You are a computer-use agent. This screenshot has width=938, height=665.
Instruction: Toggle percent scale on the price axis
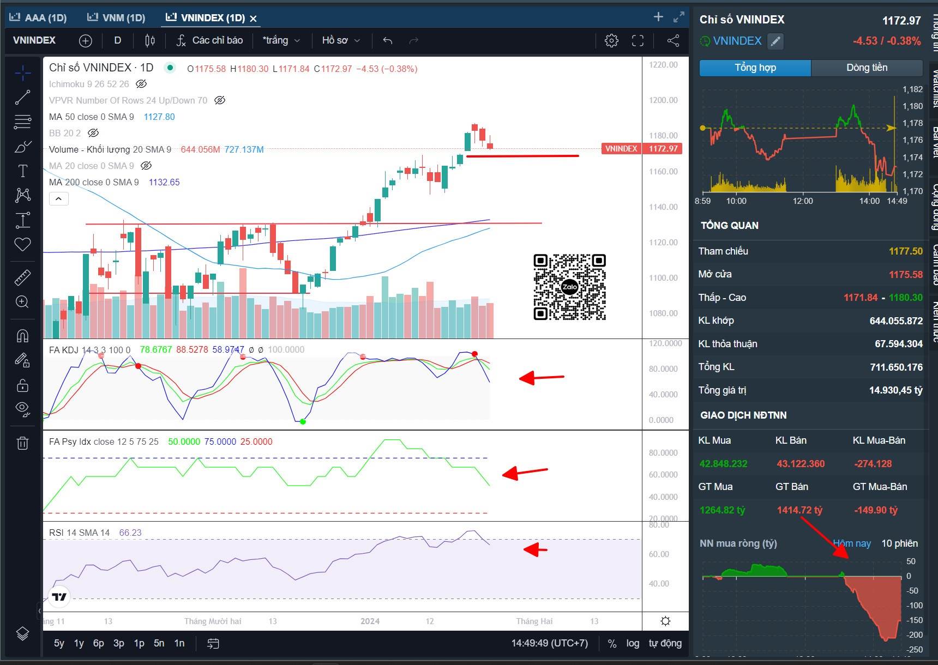(x=612, y=644)
